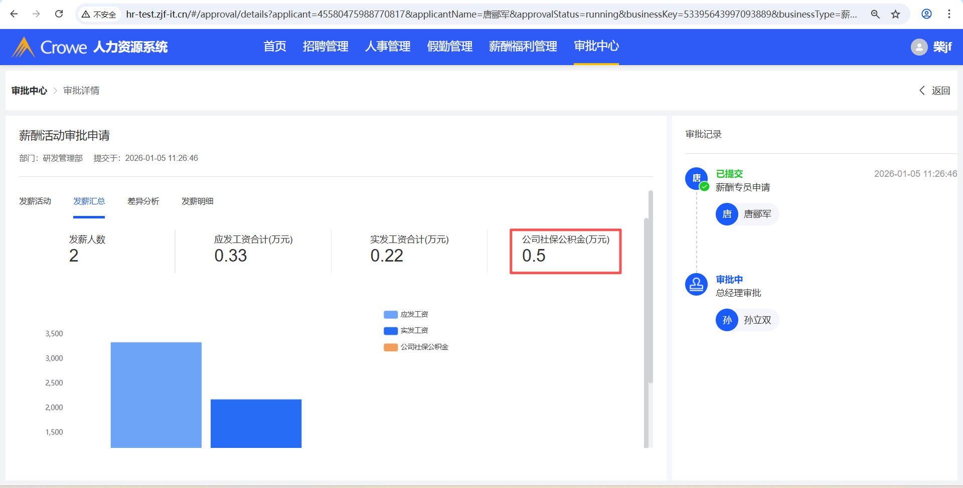Switch to the 发薪明细 tab

[x=197, y=201]
